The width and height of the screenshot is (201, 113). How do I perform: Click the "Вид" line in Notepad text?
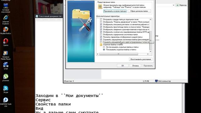[39, 109]
